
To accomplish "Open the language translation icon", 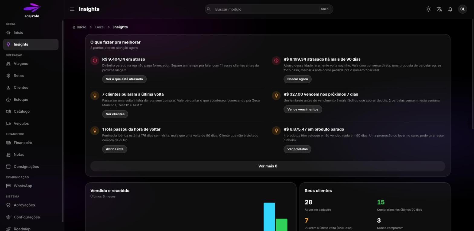I will tap(439, 9).
